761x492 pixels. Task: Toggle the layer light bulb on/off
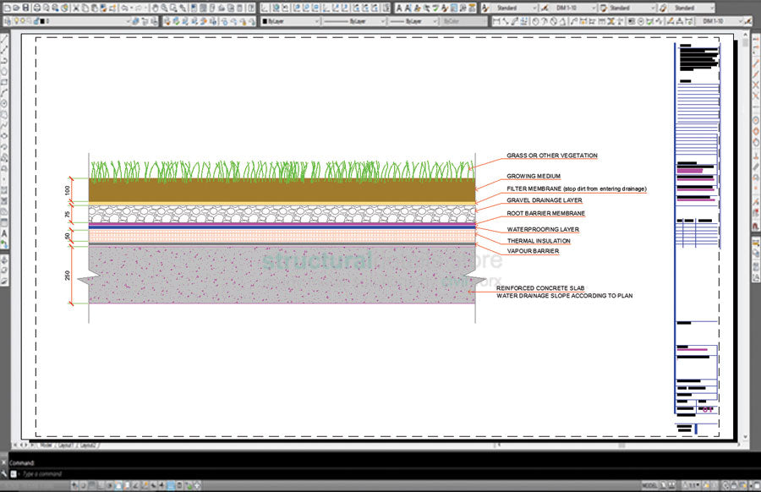[18, 20]
